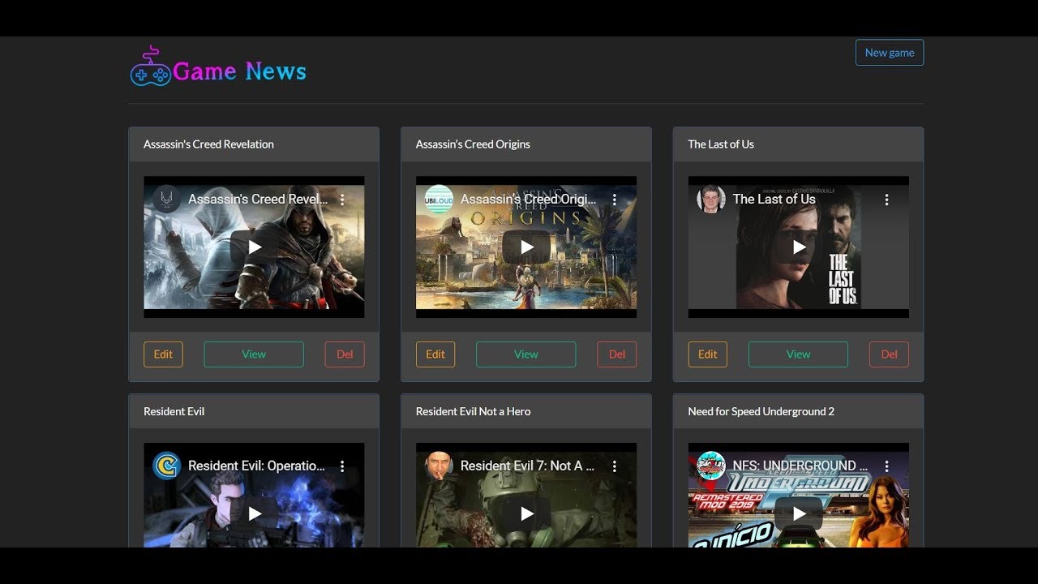
Task: Open 'Resident Evil 7: Not A ...' video title link
Action: point(527,466)
